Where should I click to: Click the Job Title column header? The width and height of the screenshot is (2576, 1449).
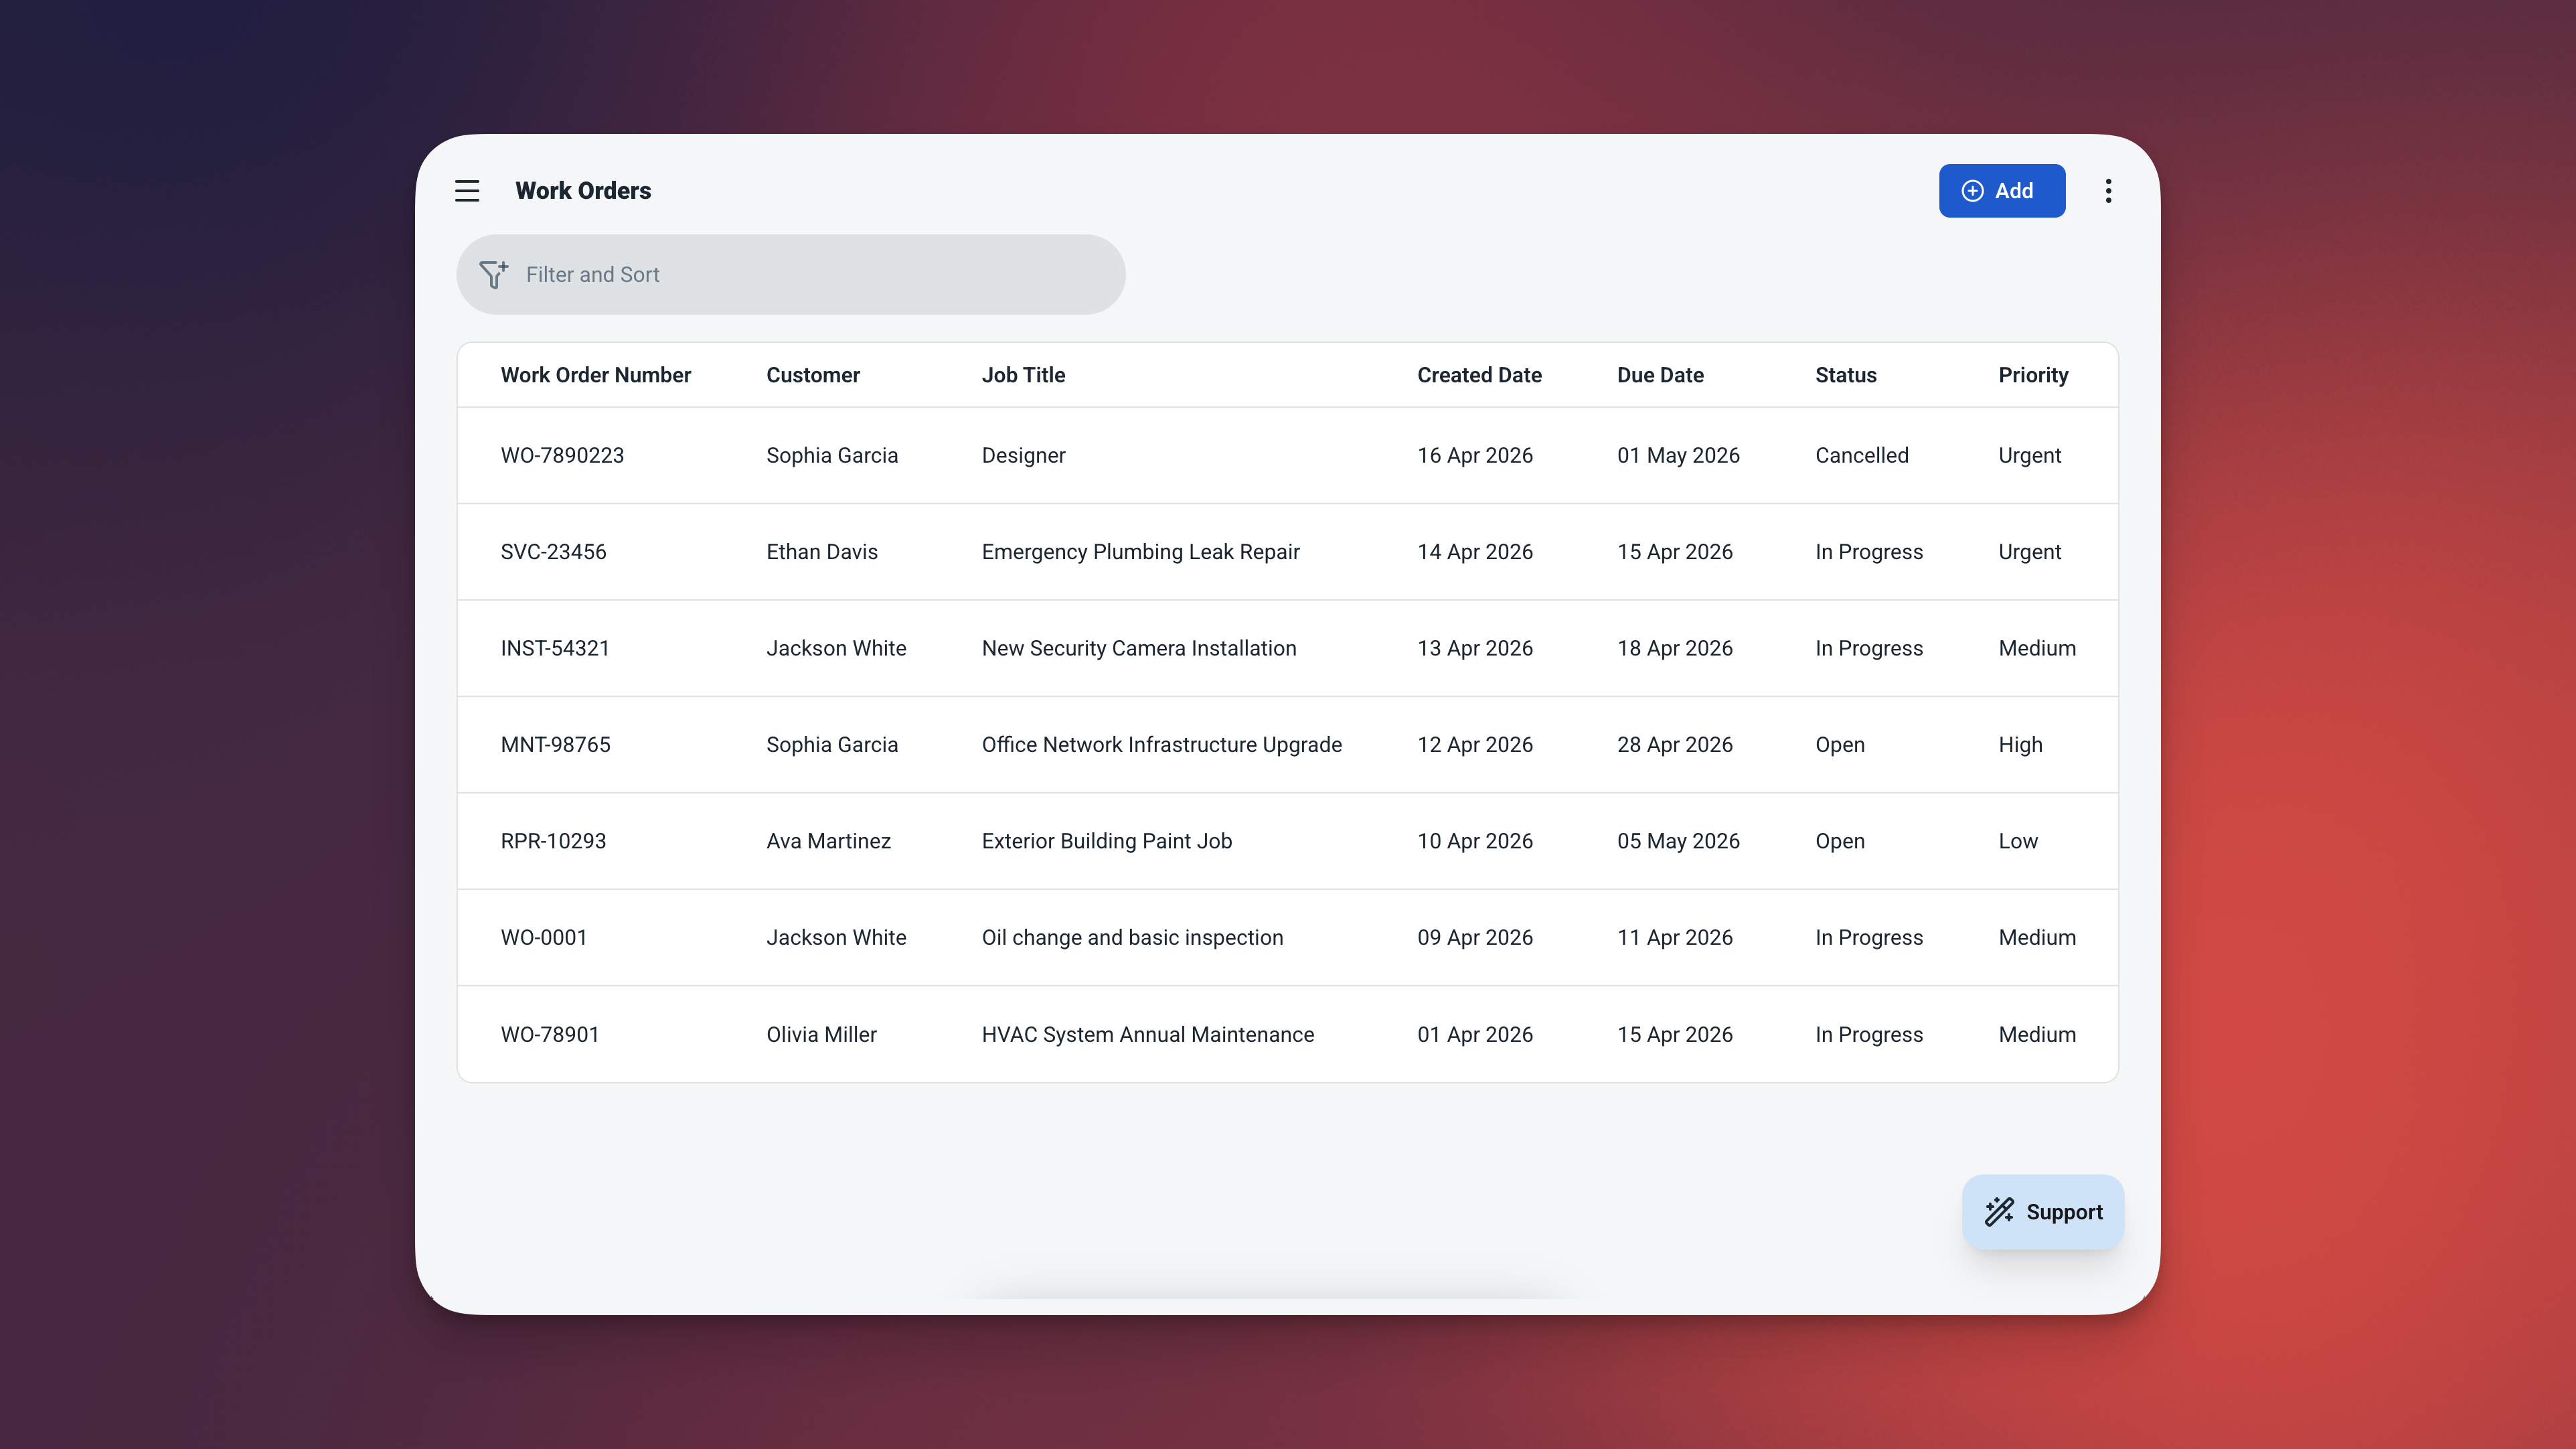coord(1023,375)
